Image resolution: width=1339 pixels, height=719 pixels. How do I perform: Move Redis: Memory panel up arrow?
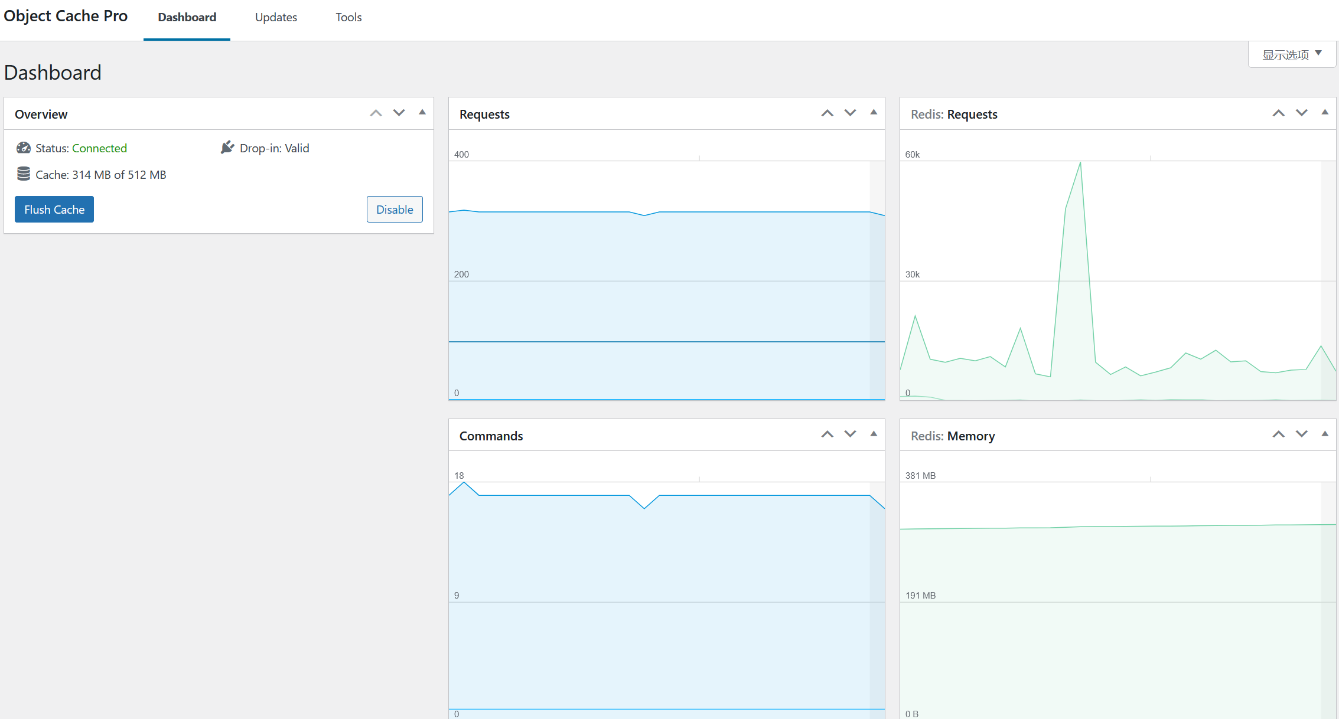click(1279, 434)
